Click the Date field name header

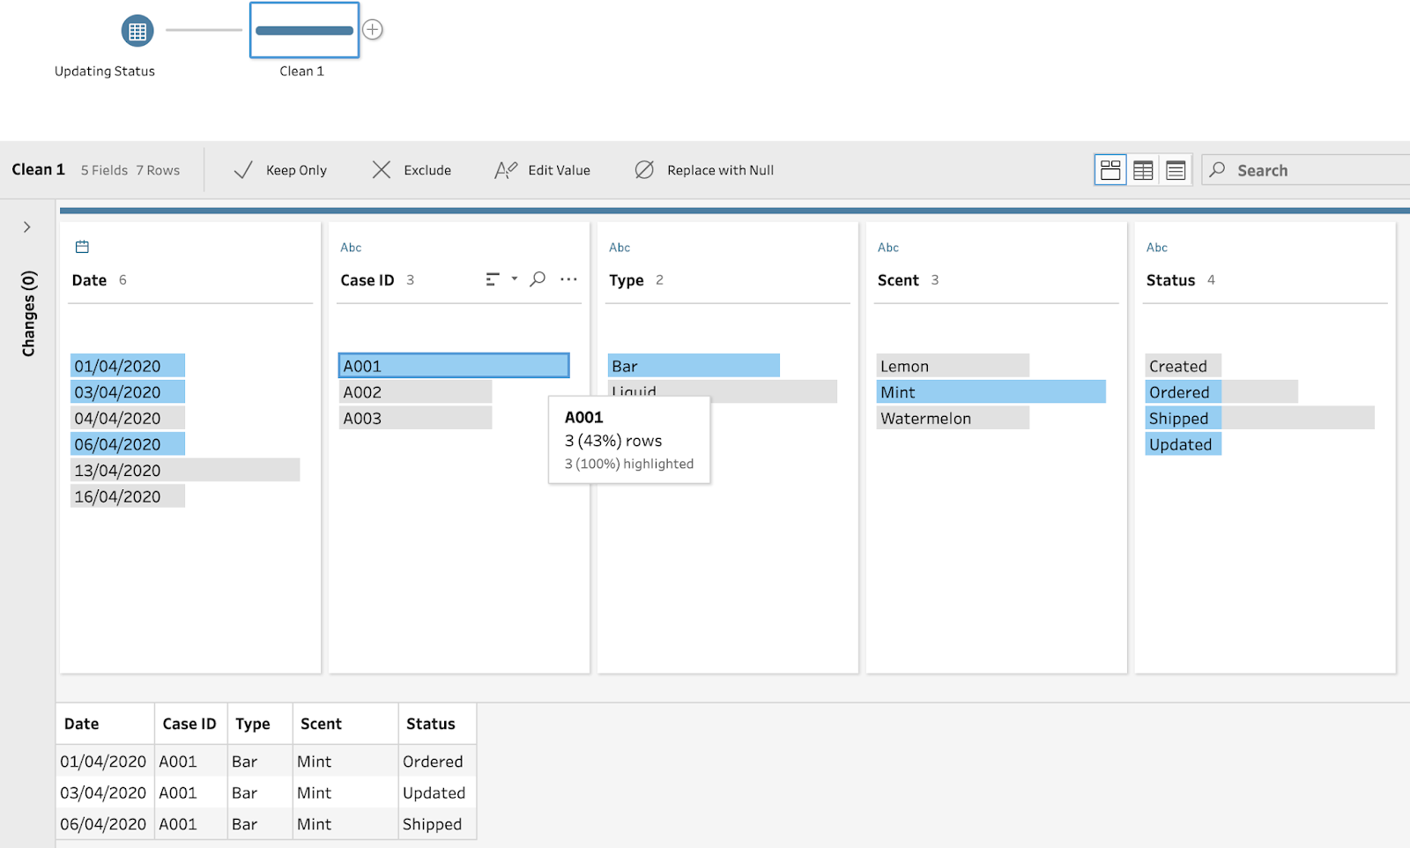89,280
